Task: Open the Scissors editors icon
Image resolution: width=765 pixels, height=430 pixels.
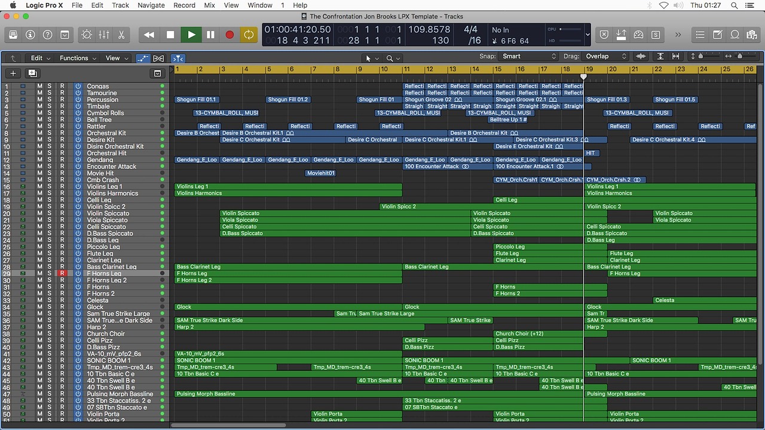Action: [121, 35]
